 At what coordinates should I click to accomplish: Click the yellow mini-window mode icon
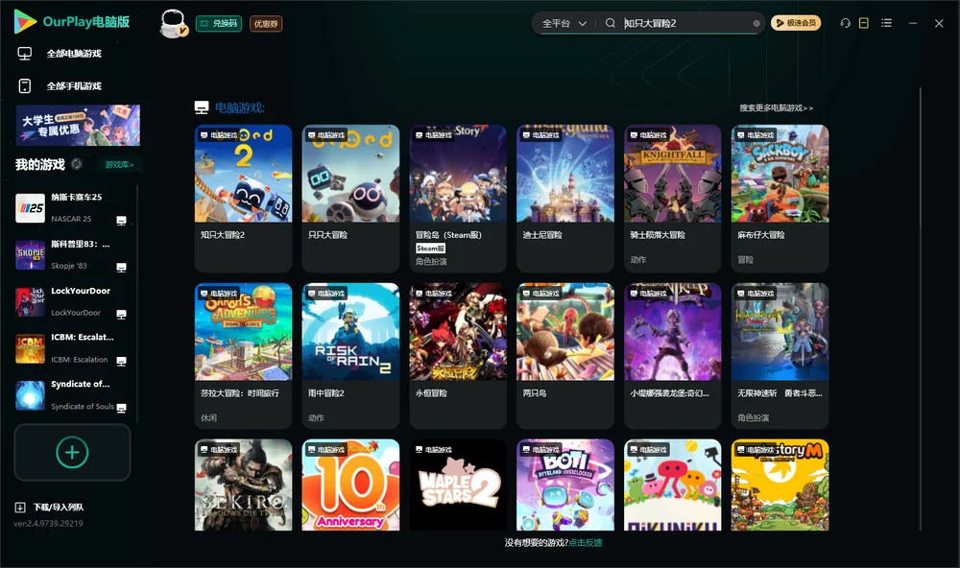point(863,23)
